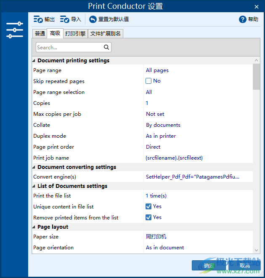Focus the Search... input field
This screenshot has width=265, height=278.
click(x=74, y=47)
